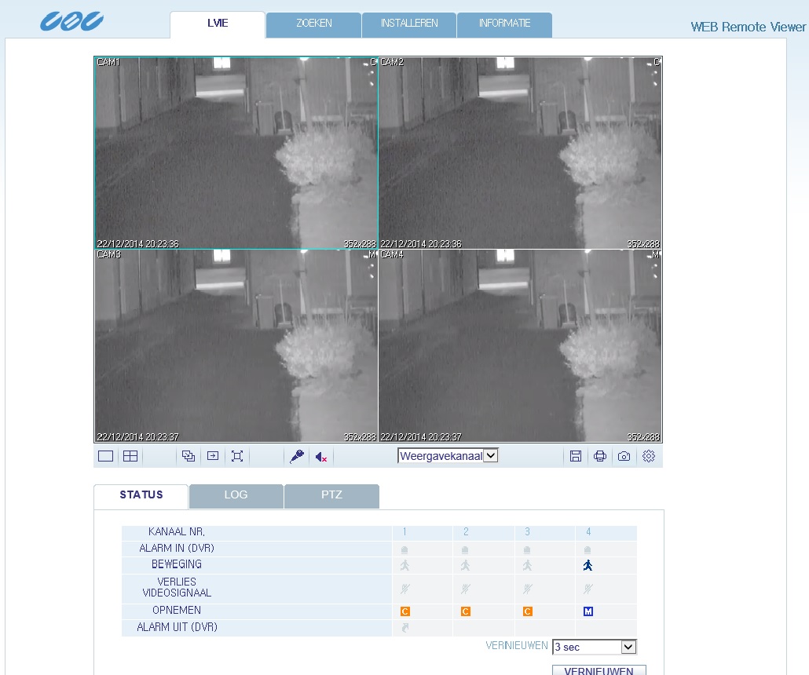
Task: Capture a snapshot with camera icon
Action: click(624, 456)
